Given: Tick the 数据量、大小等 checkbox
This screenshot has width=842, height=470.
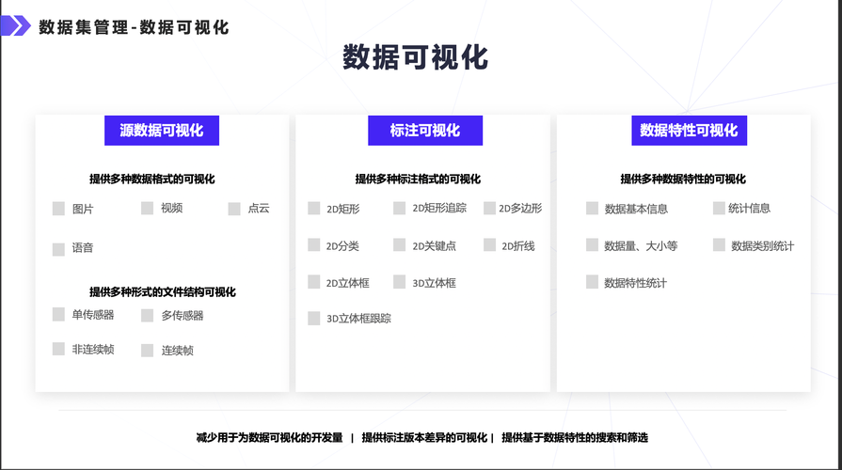Looking at the screenshot, I should (593, 245).
